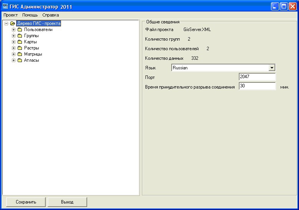Focus the connection timeout field showing 30
The height and width of the screenshot is (210, 299).
[x=257, y=87]
